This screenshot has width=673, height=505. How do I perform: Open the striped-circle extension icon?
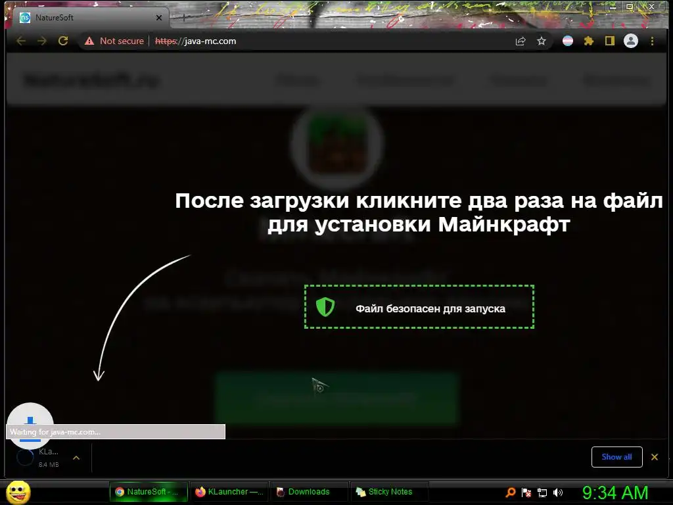(x=567, y=41)
